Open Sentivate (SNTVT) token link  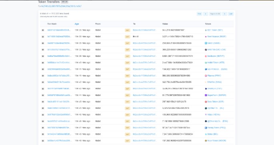pos(216,56)
